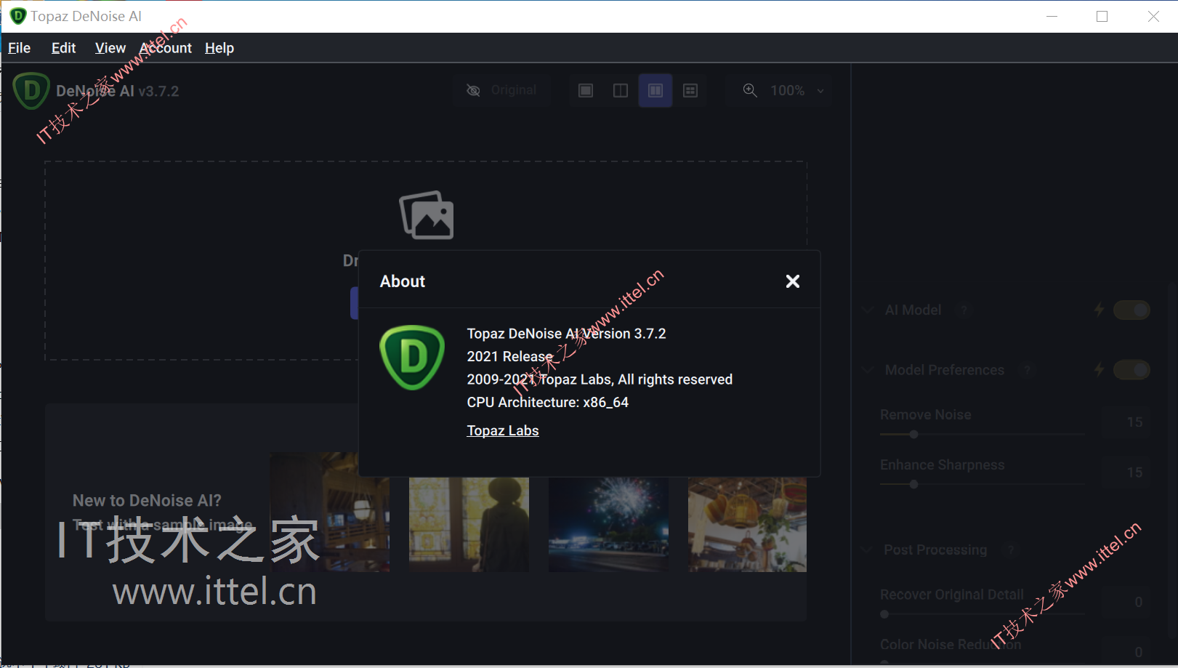
Task: Toggle the AI Model auto switch
Action: pyautogui.click(x=1131, y=310)
